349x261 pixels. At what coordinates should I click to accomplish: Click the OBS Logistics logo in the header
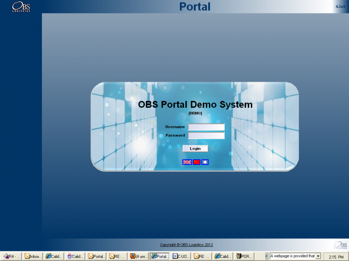click(x=21, y=7)
